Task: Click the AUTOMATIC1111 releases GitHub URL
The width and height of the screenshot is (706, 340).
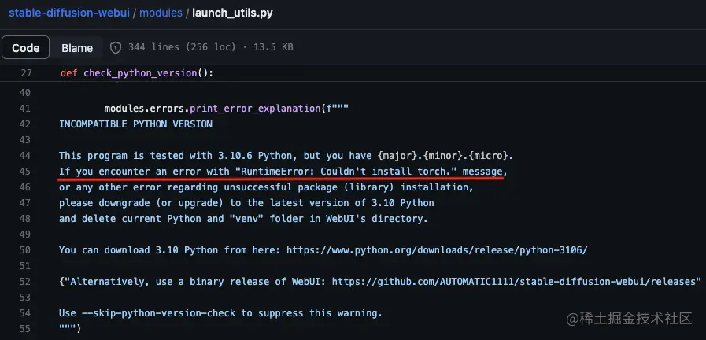Action: tap(516, 282)
